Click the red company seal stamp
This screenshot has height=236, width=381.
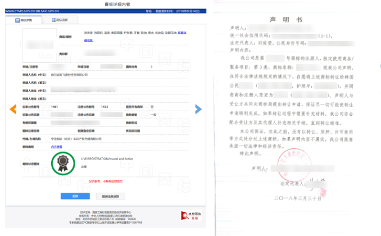coord(294,165)
